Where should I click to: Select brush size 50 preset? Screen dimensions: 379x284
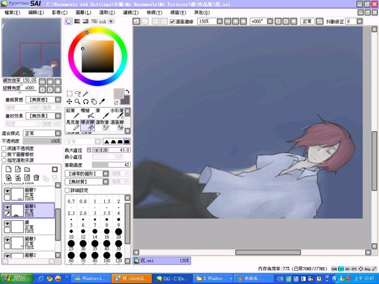point(119,246)
